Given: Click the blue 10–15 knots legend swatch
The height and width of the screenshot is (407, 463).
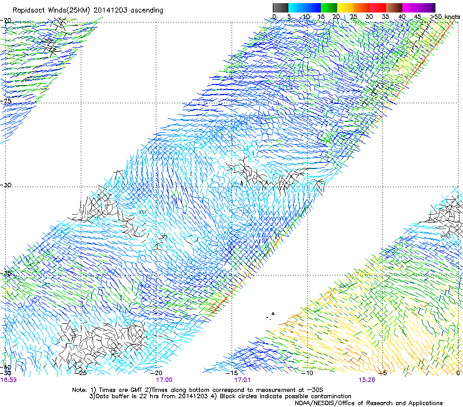Looking at the screenshot, I should pos(313,8).
